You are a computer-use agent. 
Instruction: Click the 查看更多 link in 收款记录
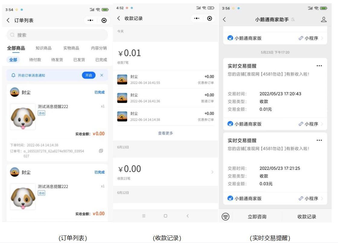166,133
